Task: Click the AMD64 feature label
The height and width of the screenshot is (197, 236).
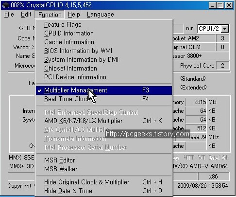Action: (x=219, y=166)
